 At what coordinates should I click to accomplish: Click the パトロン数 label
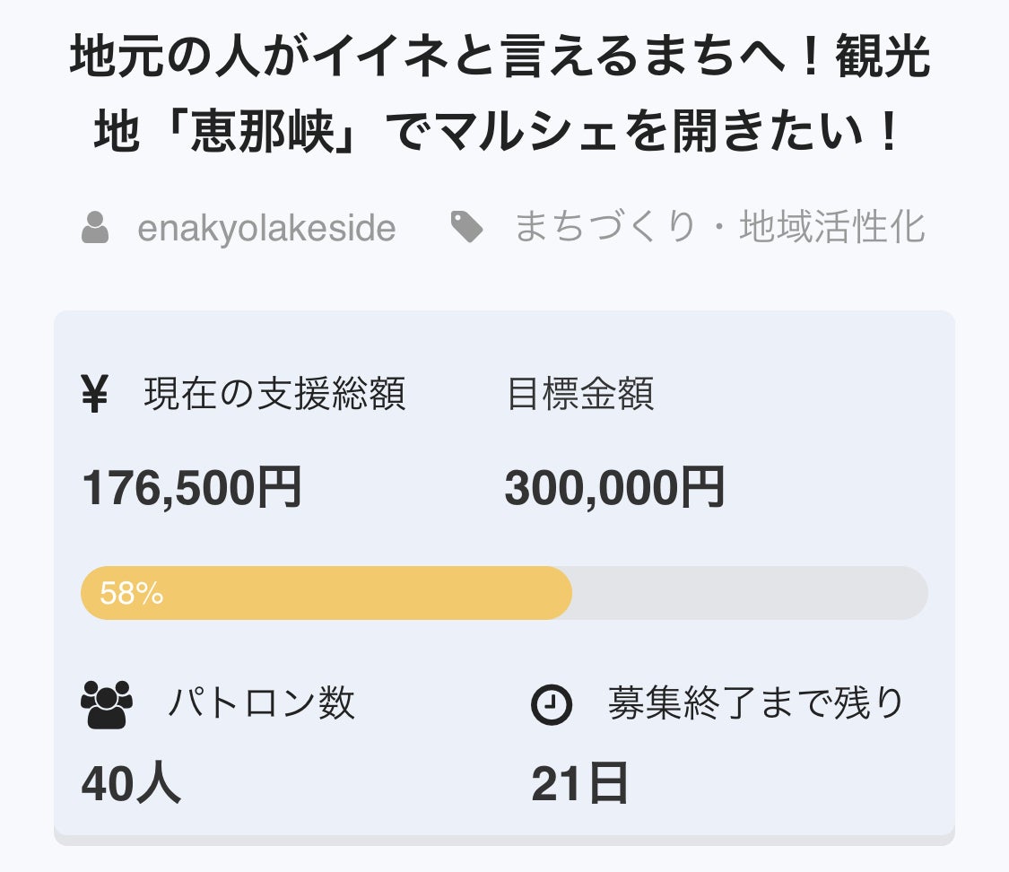click(x=261, y=704)
